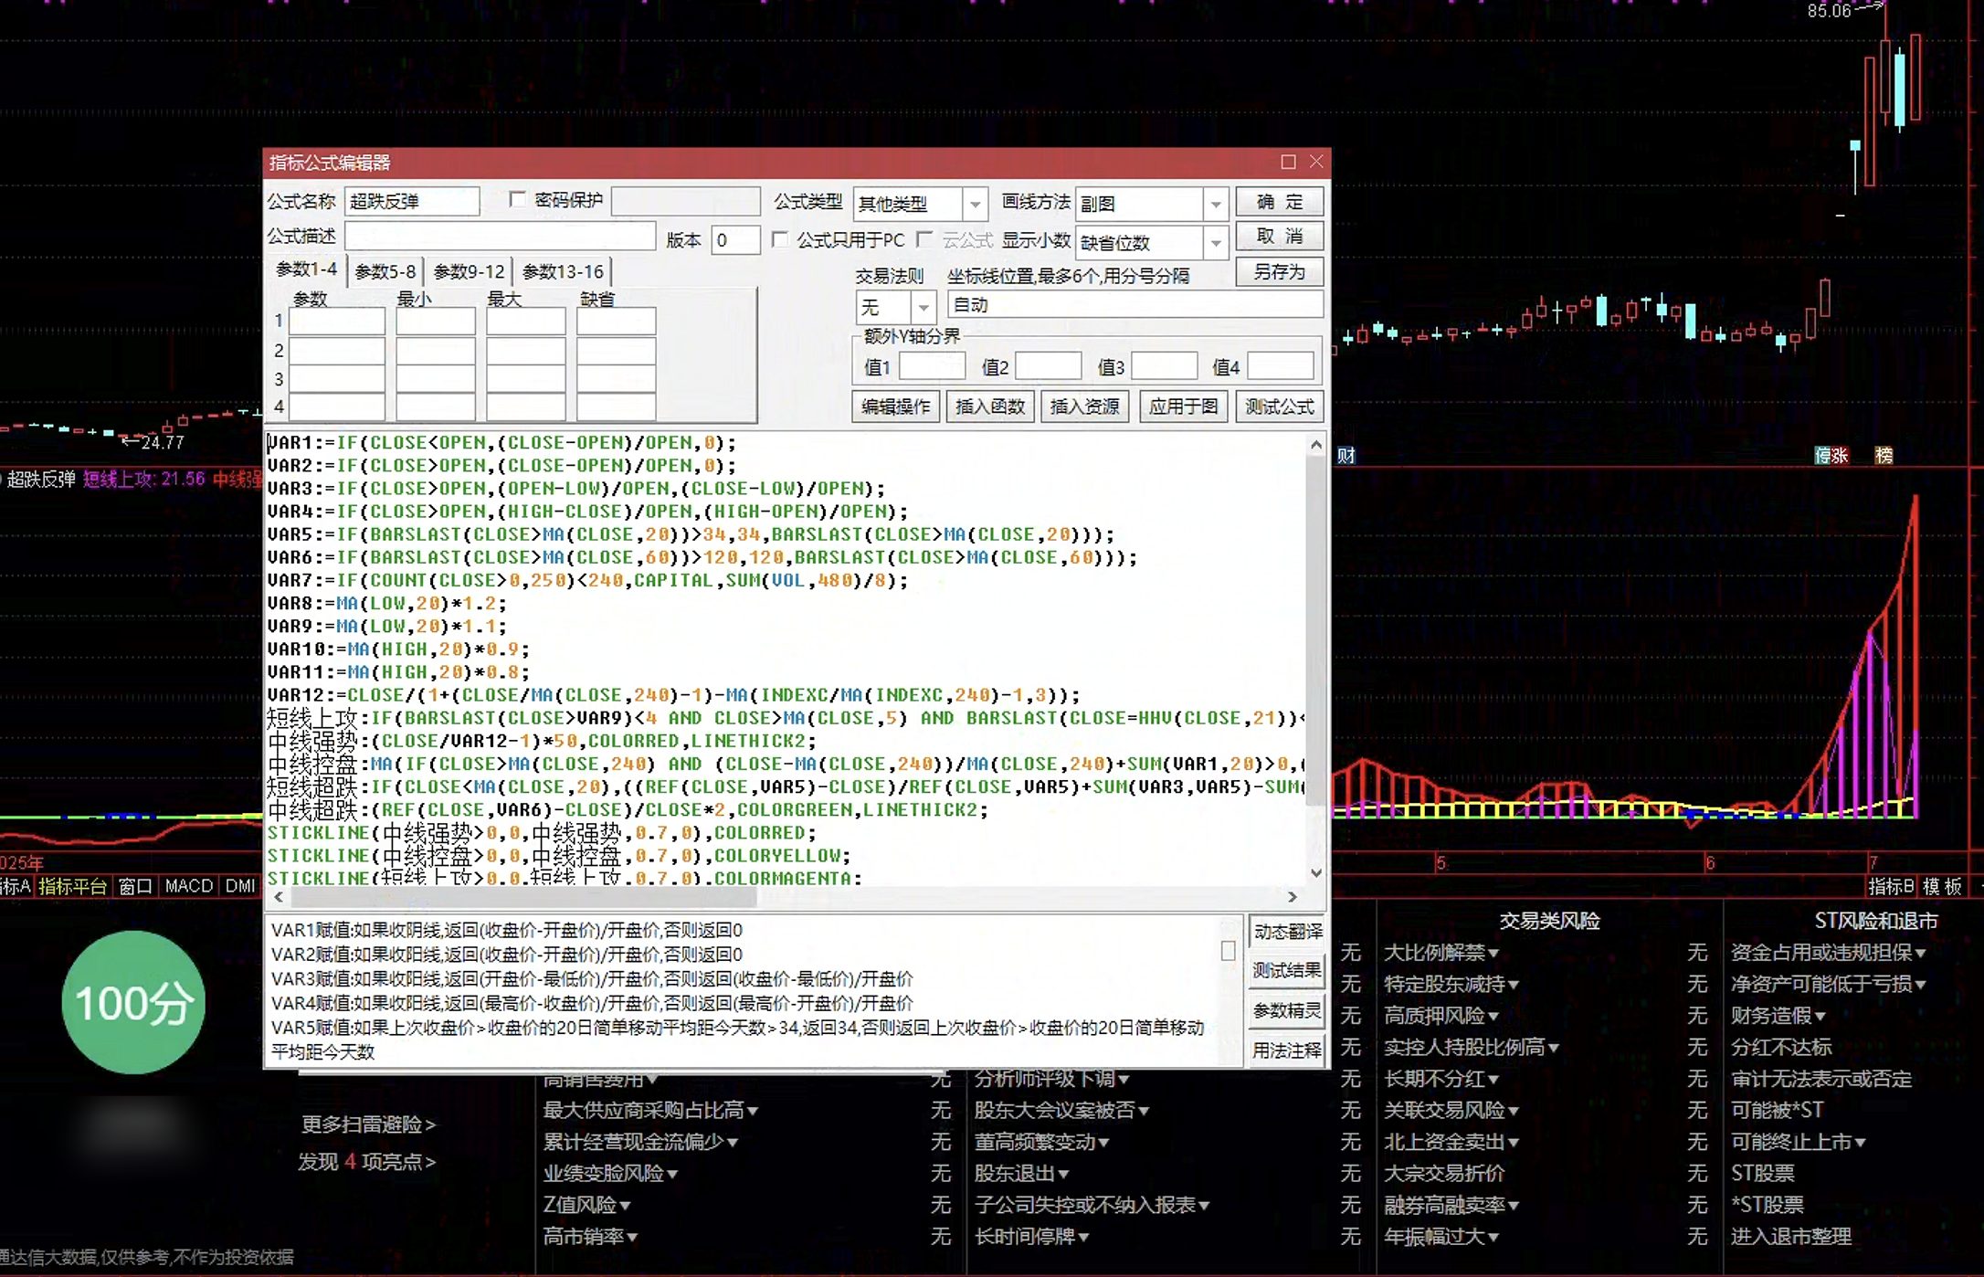Maximize the 指标公式编辑器 window
1984x1277 pixels.
click(x=1288, y=162)
